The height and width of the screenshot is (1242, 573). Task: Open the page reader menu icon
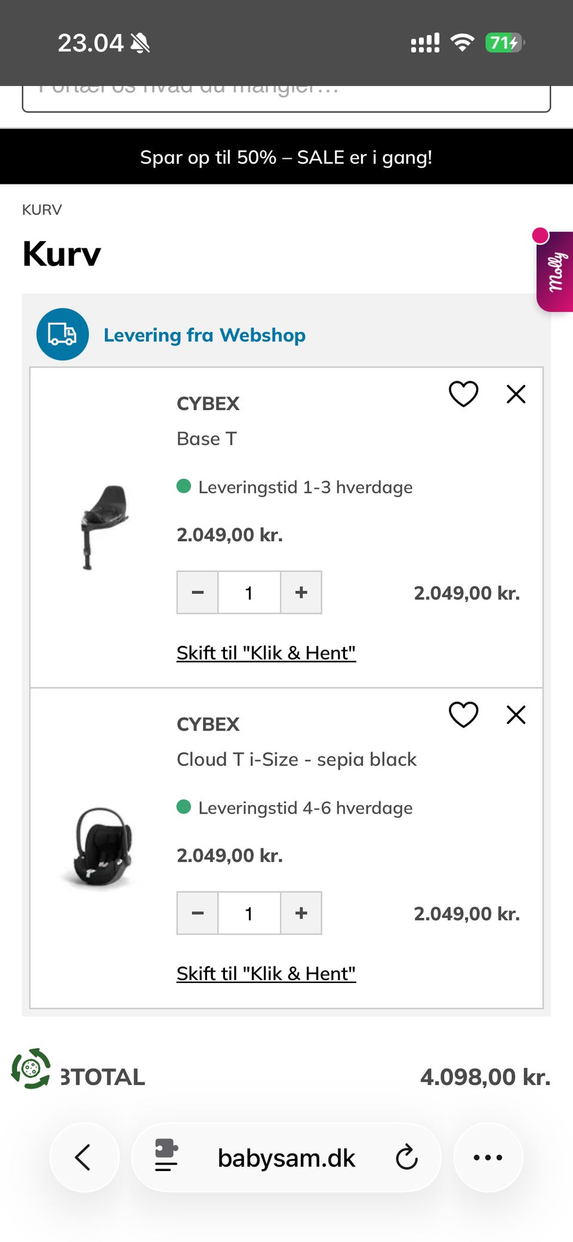(166, 1155)
